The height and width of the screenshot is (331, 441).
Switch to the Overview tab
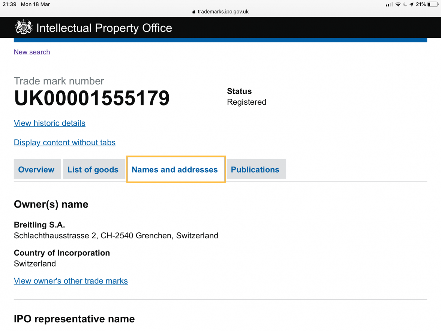click(x=36, y=170)
